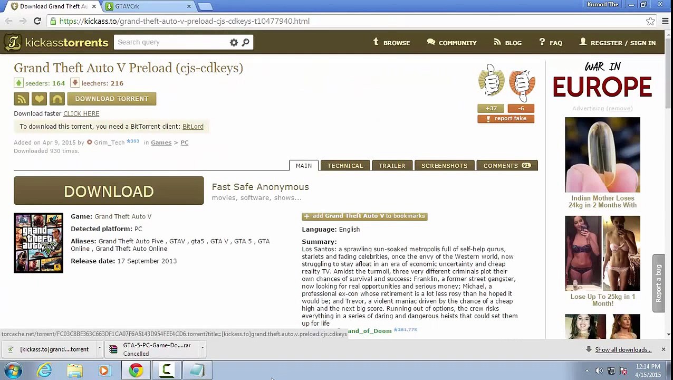Image resolution: width=673 pixels, height=380 pixels.
Task: Click the Kumod The profile button
Action: tap(603, 5)
